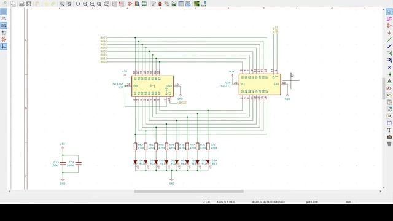Choose the place power port tool

(x=389, y=33)
